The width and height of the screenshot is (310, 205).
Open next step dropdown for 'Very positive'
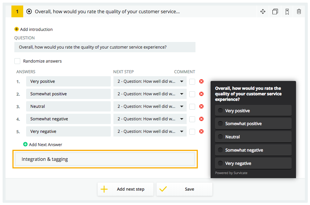150,81
